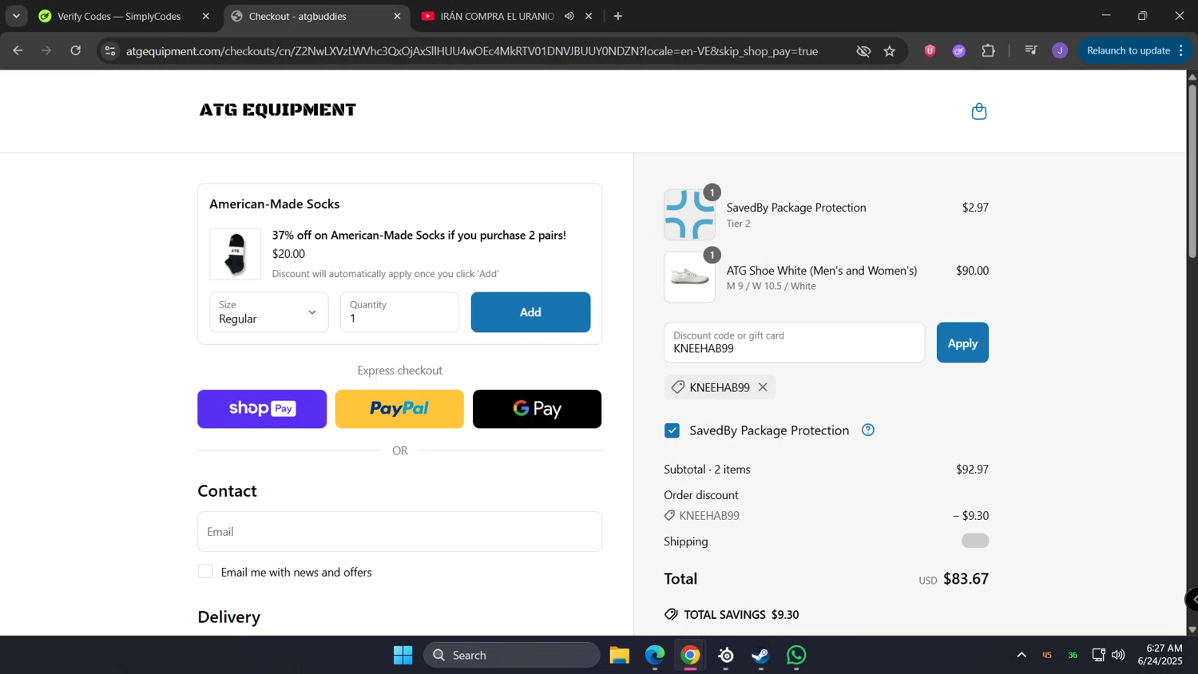Open Google Chrome from taskbar

(690, 656)
